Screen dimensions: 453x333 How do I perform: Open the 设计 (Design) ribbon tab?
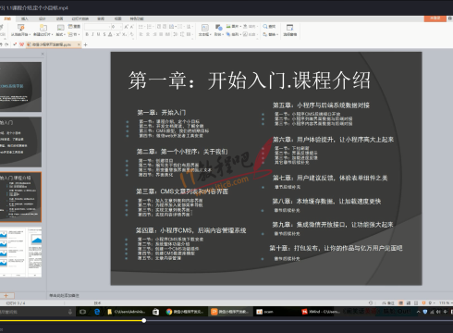(43, 18)
